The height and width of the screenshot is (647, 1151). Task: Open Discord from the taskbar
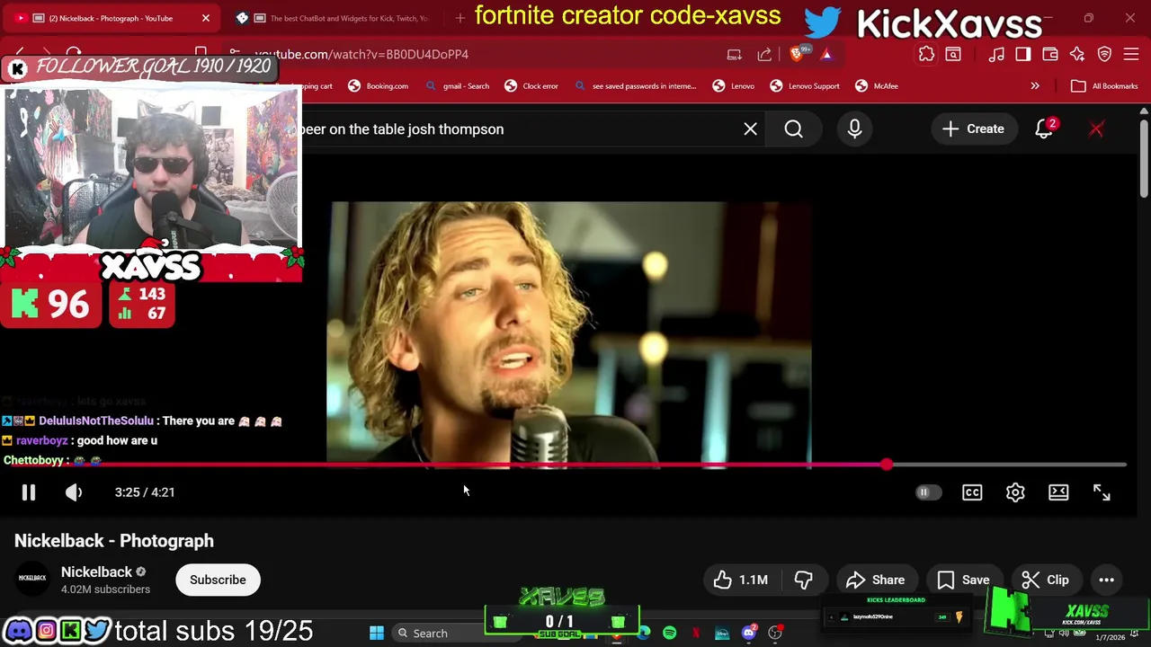pyautogui.click(x=748, y=634)
